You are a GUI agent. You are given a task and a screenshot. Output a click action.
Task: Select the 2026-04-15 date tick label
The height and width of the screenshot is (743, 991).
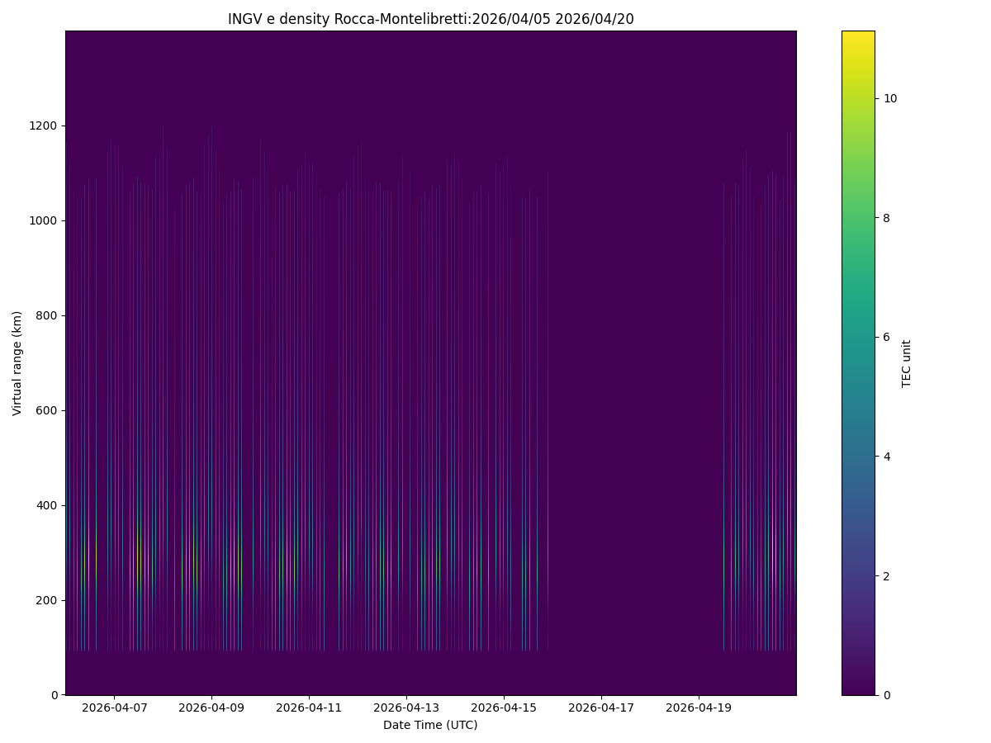(504, 708)
